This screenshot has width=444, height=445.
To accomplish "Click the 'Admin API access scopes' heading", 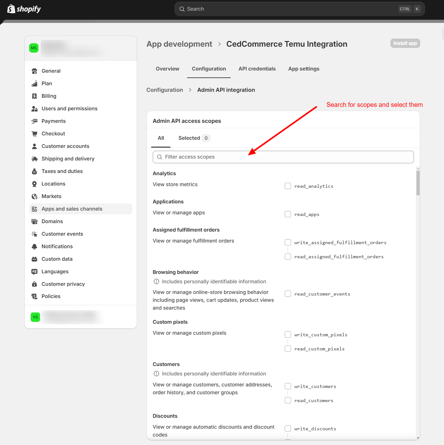I will coord(187,121).
